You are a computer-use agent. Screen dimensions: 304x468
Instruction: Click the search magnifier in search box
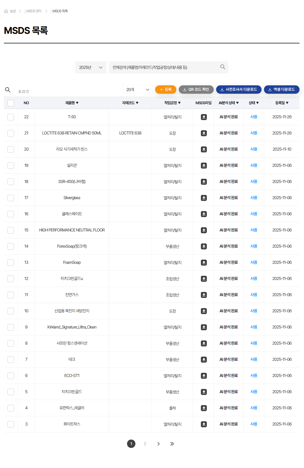coord(222,67)
